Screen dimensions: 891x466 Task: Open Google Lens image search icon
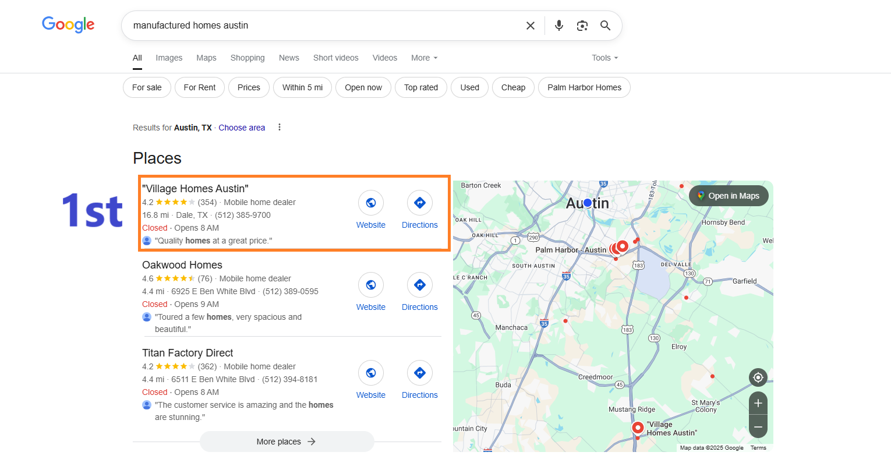[x=582, y=26]
